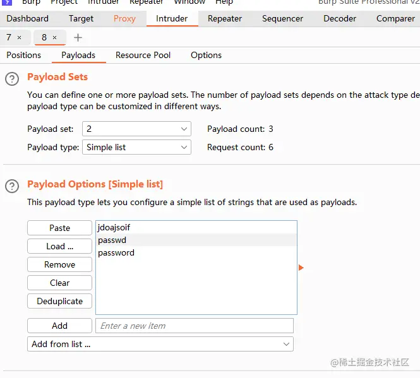Close Intruder attack tab 7
420x378 pixels.
[x=20, y=37]
